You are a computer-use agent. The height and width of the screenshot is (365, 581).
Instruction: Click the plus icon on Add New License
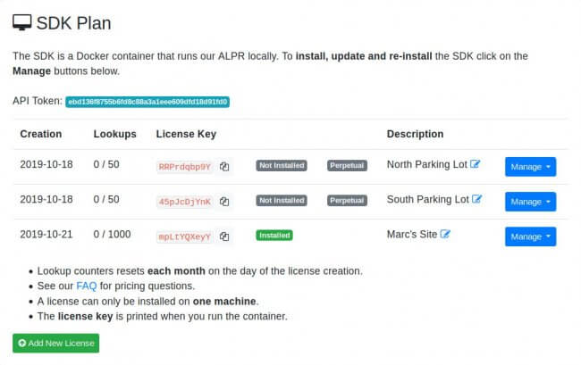(x=21, y=344)
